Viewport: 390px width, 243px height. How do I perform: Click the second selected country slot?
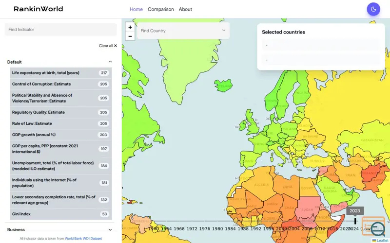tap(321, 60)
